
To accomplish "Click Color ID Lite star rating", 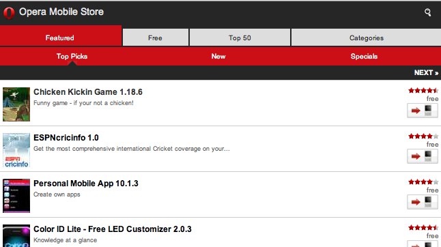I will pos(423,228).
